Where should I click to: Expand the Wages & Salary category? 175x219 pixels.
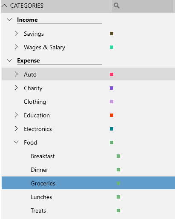(16, 47)
